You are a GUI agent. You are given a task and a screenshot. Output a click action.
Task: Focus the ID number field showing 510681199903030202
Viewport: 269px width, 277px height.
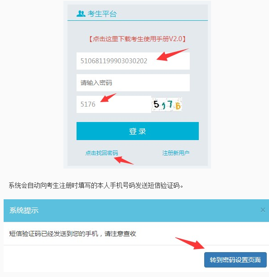(x=133, y=61)
